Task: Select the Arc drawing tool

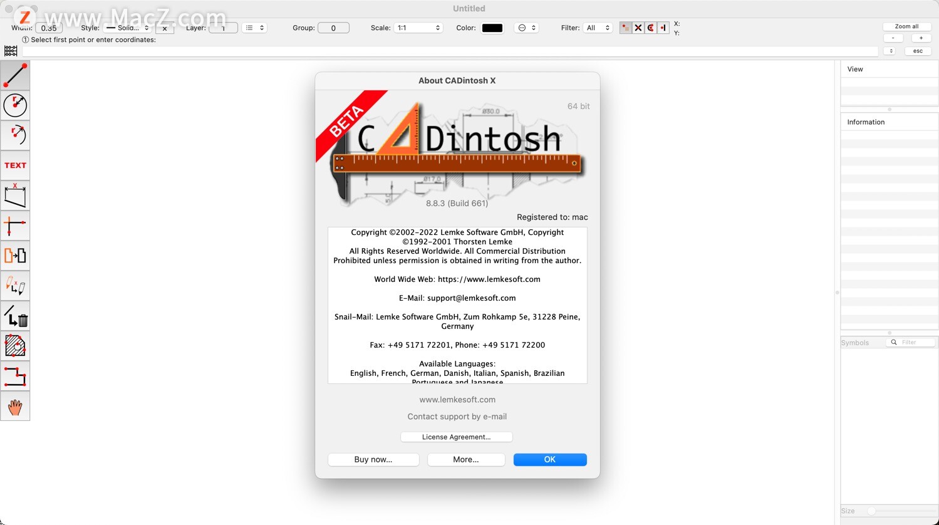Action: coord(15,135)
